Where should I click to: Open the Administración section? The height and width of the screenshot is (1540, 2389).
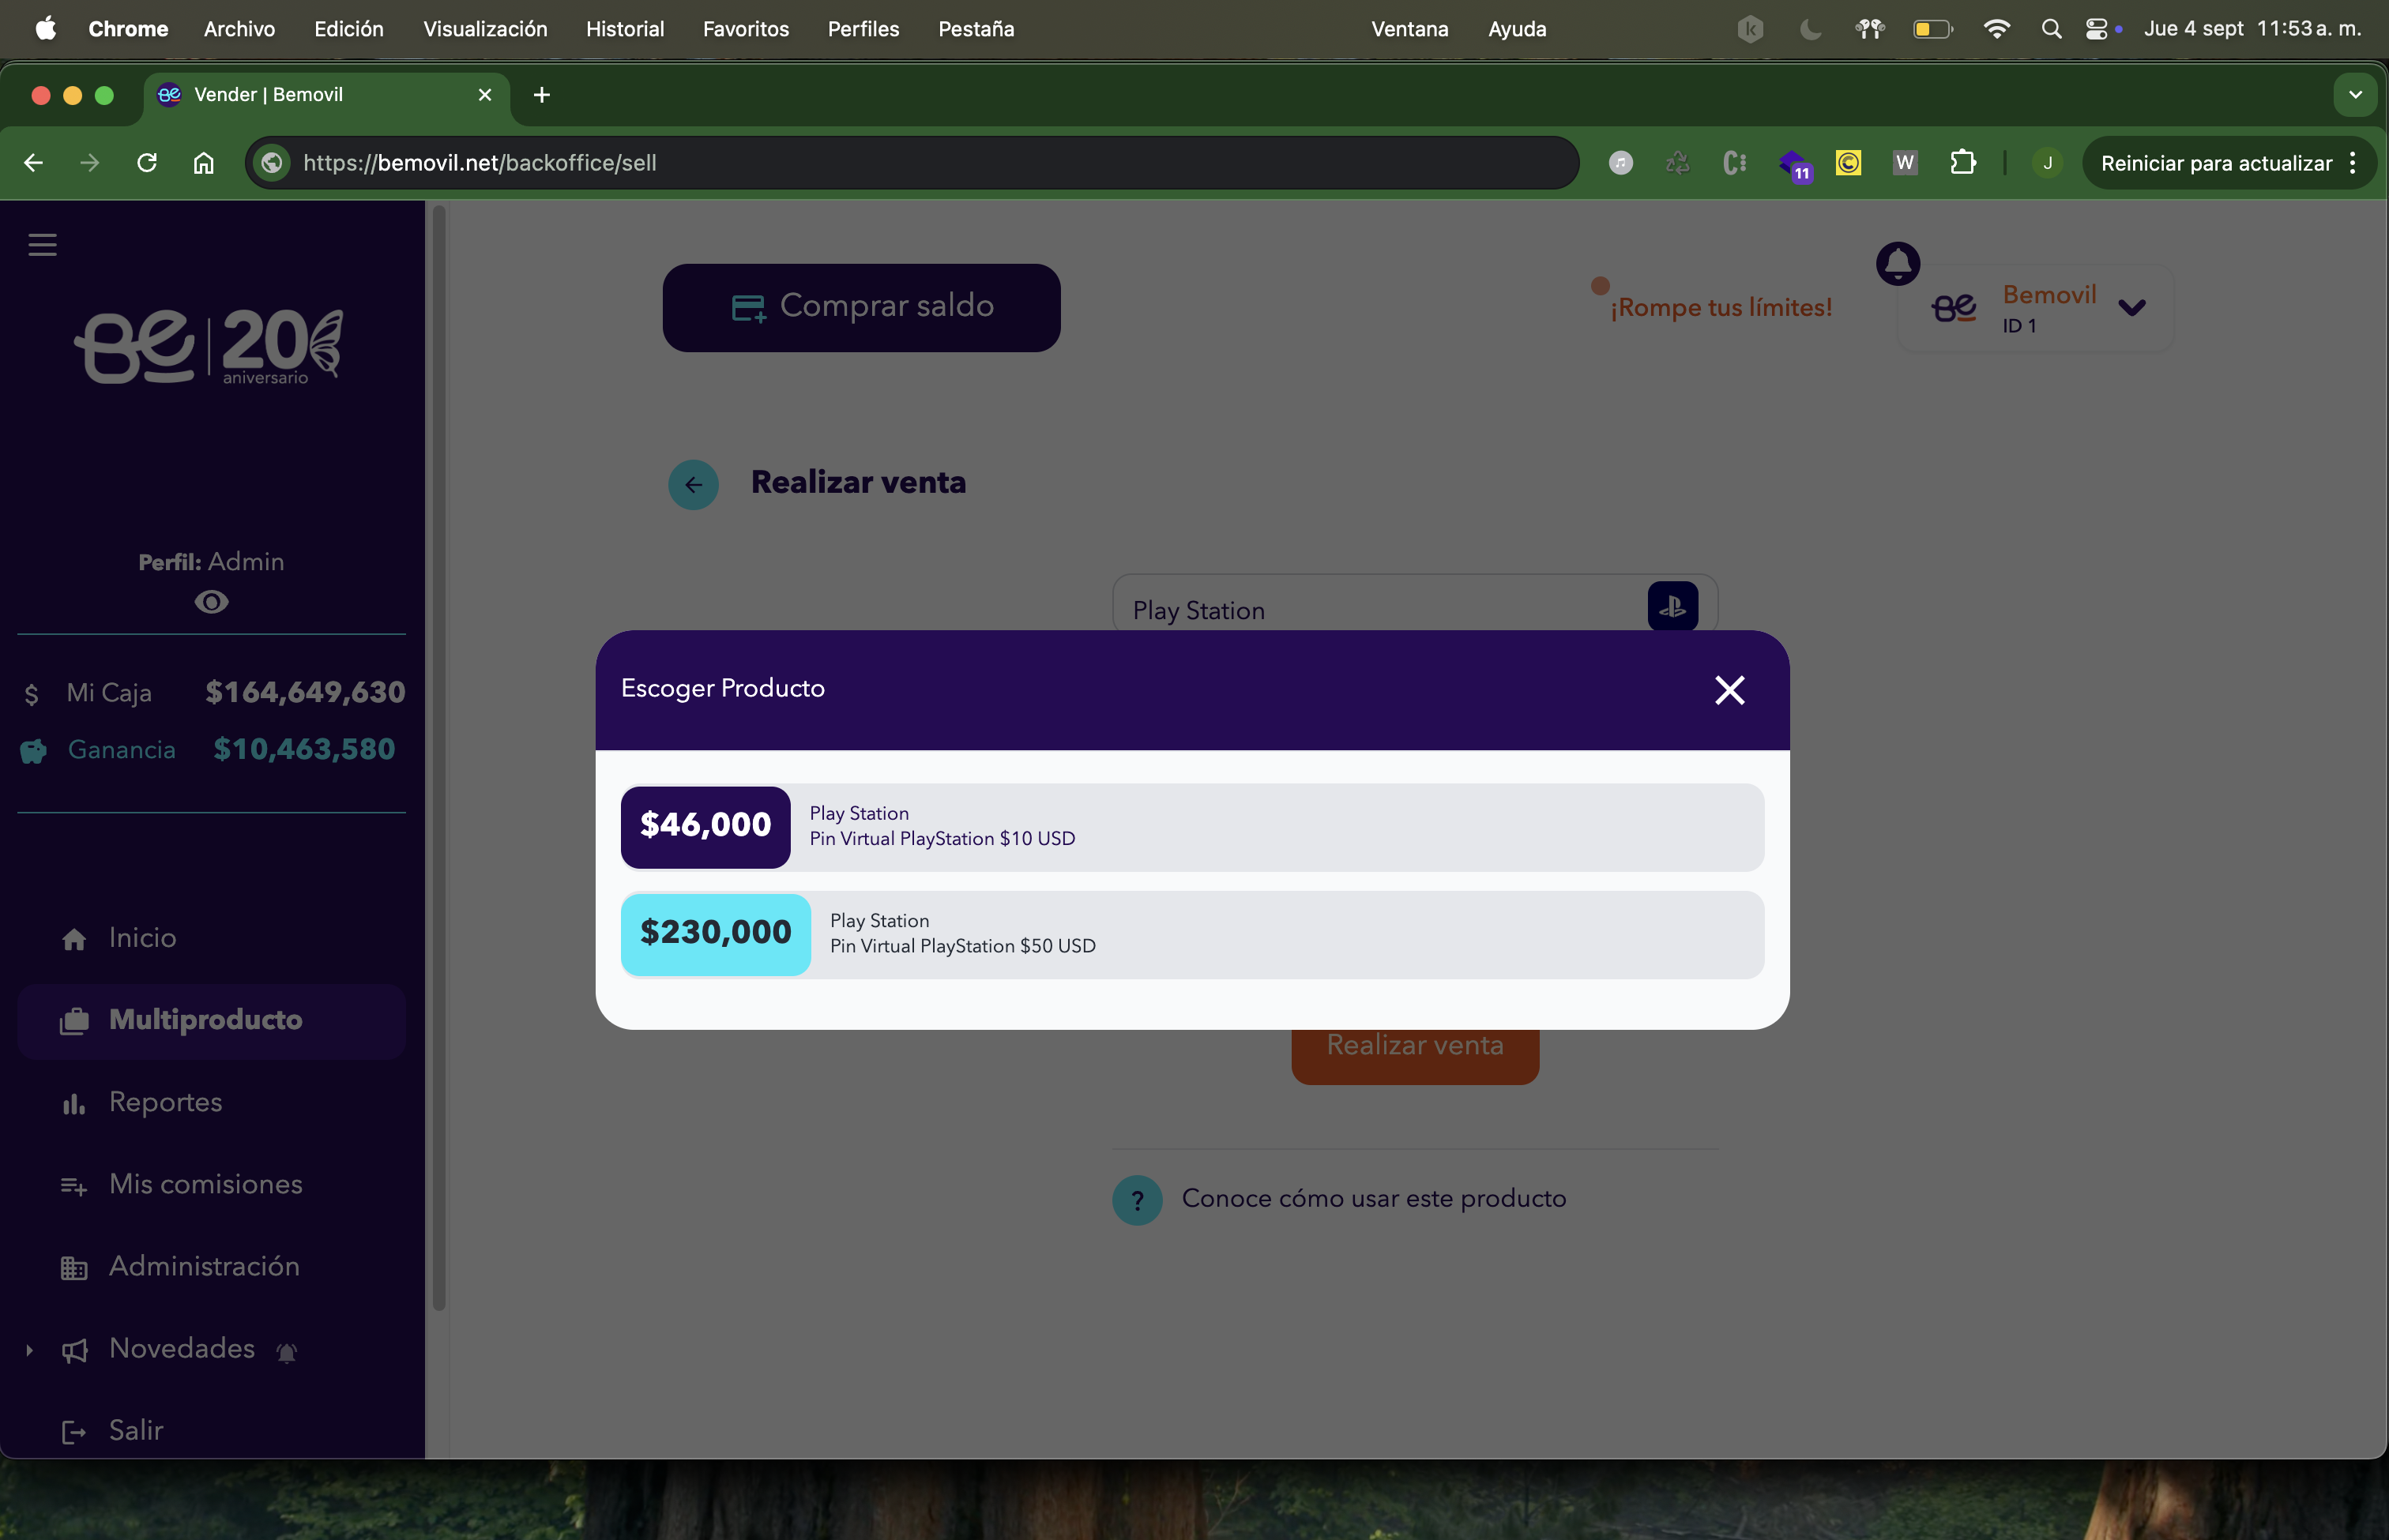(204, 1266)
